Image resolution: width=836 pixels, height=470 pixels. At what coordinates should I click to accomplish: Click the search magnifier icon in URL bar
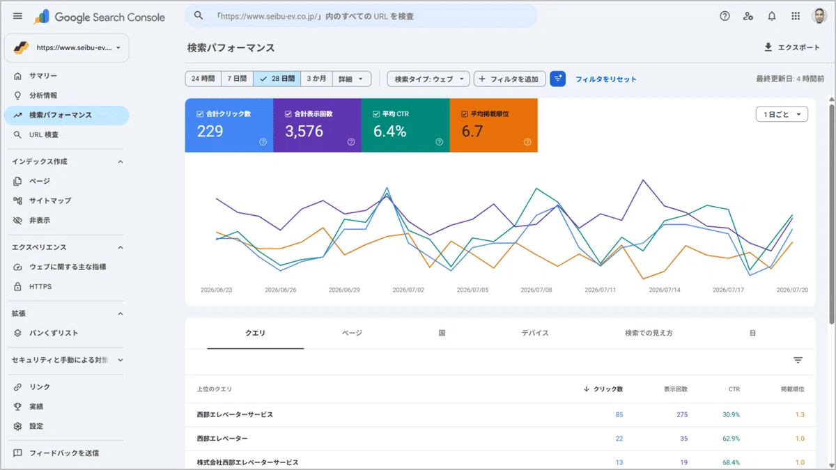point(199,15)
